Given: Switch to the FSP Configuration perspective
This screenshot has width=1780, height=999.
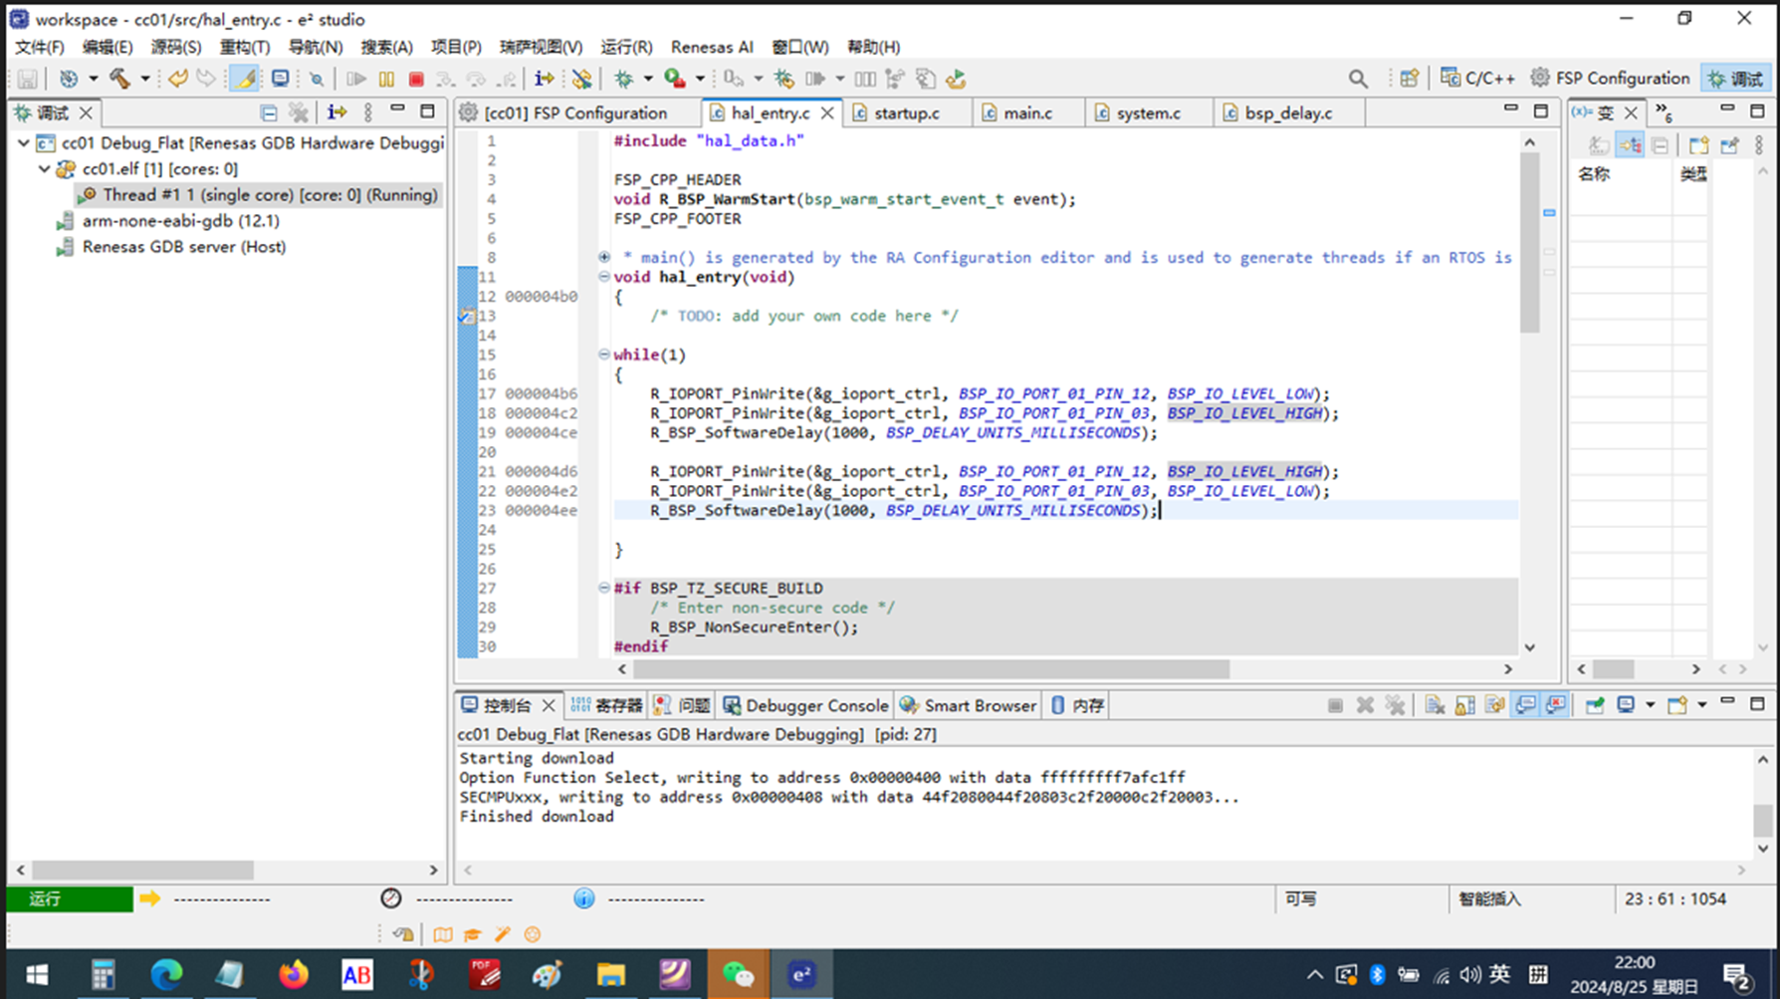Looking at the screenshot, I should click(x=1611, y=79).
